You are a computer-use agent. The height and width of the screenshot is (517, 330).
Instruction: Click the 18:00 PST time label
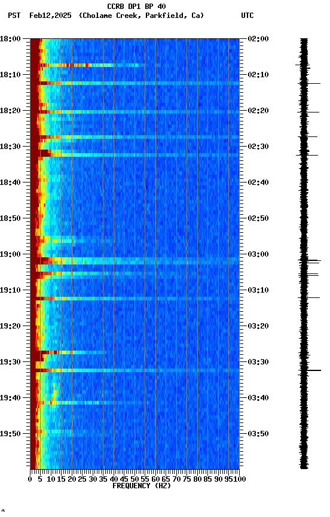[10, 39]
